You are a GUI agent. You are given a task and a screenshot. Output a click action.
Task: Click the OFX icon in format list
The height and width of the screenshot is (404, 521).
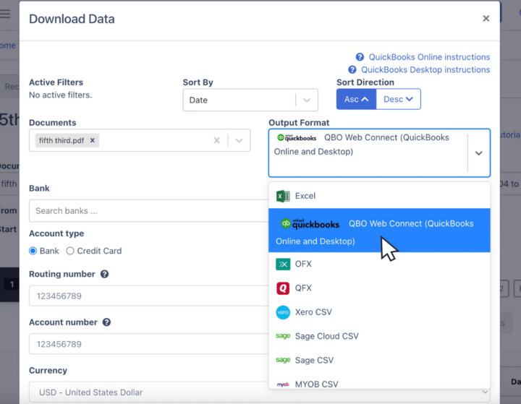pos(283,265)
